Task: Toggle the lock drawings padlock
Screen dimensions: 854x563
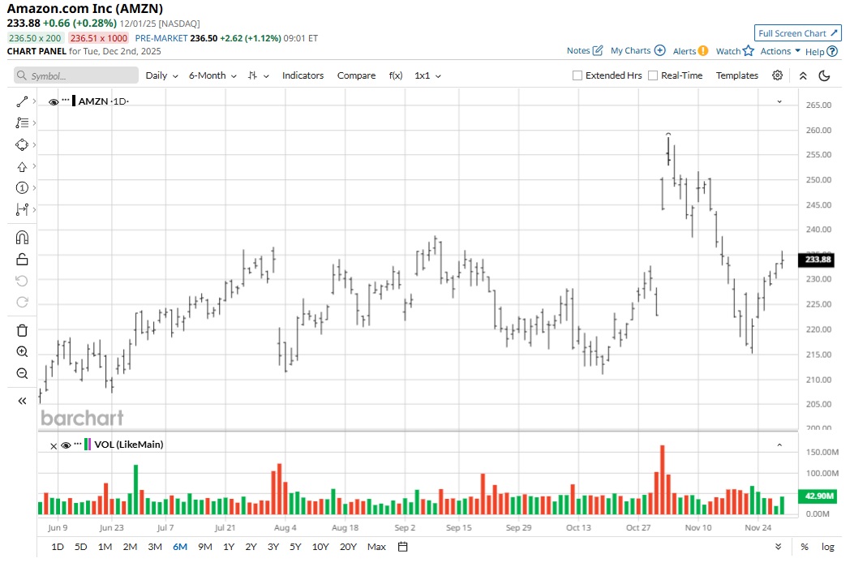Action: [22, 260]
